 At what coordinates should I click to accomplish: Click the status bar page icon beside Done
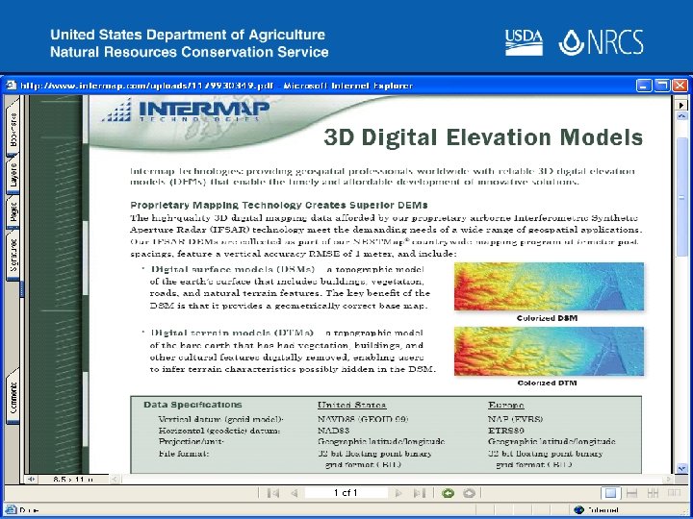coord(11,509)
